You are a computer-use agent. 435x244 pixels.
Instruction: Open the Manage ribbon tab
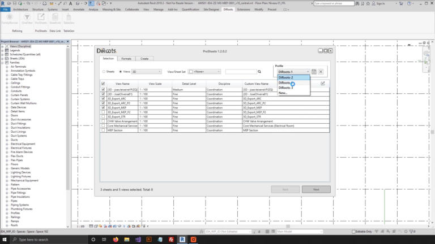159,10
